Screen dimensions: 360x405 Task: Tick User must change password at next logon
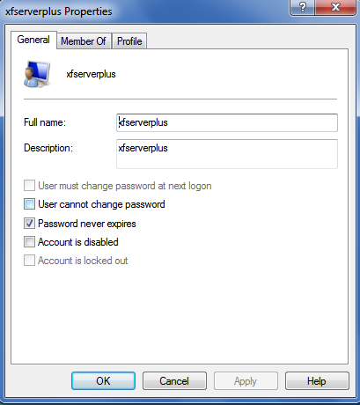coord(29,186)
